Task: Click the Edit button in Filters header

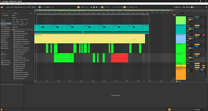Action: tap(31, 13)
